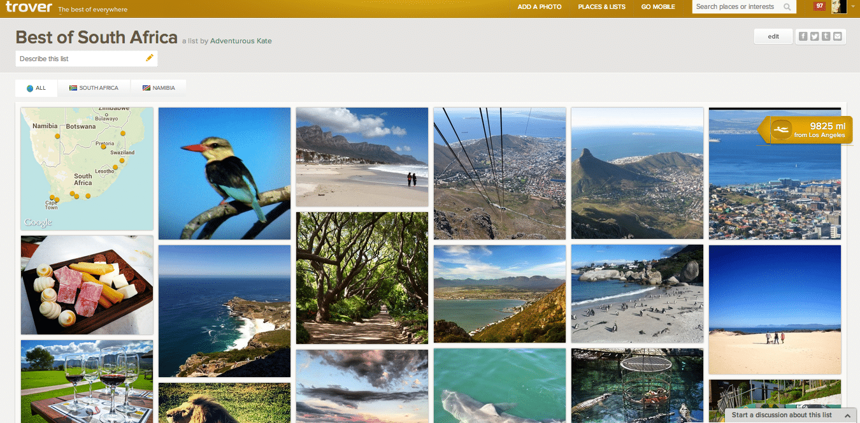Image resolution: width=860 pixels, height=423 pixels.
Task: Share list by email icon
Action: 838,36
